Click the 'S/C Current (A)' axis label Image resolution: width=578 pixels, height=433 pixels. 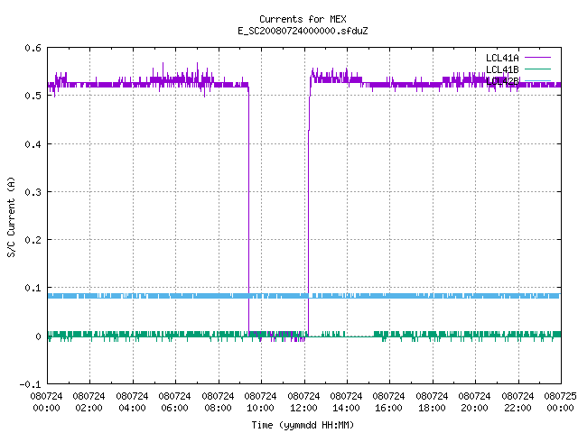(x=12, y=216)
